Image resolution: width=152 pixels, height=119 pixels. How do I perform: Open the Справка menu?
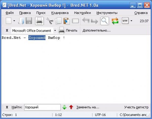[x=141, y=13]
